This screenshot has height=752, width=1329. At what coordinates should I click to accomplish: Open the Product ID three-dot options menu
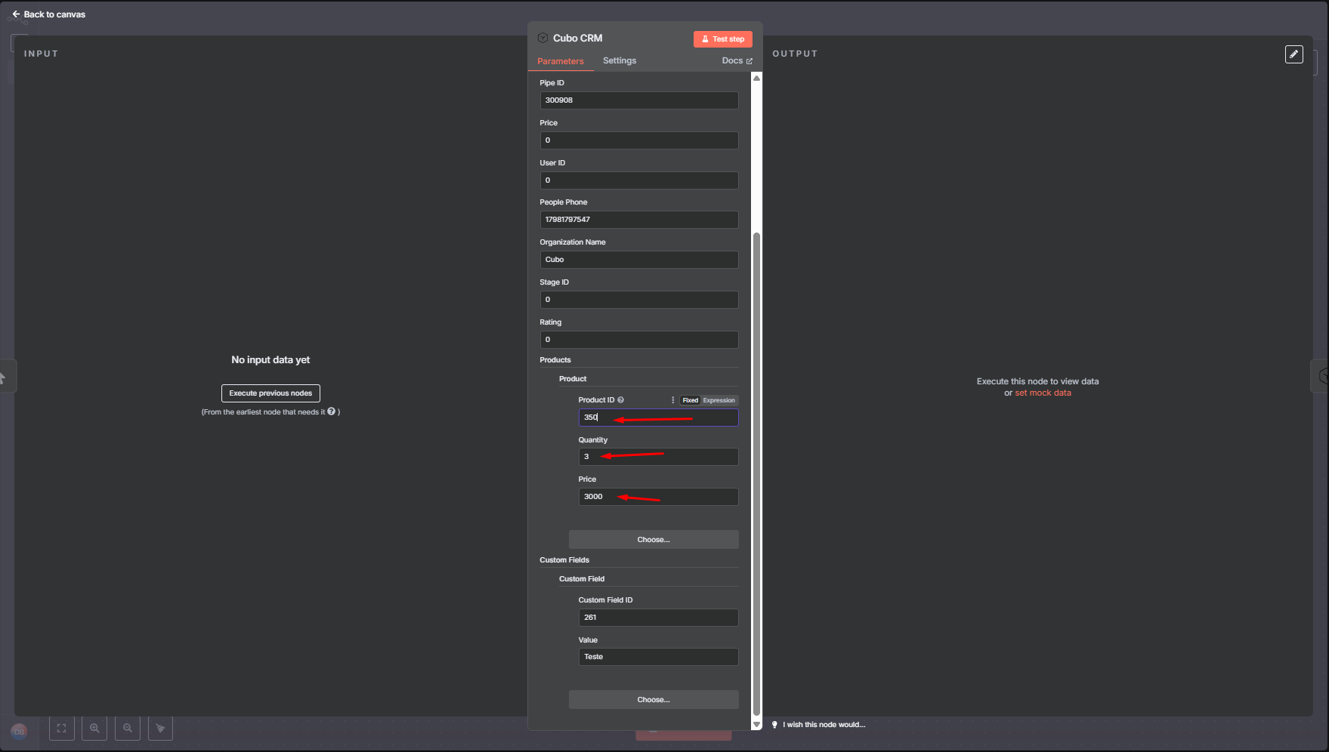(x=672, y=400)
